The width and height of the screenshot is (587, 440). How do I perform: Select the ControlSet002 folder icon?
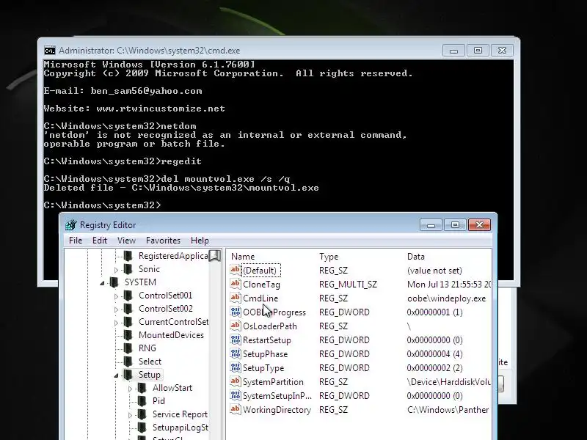(x=128, y=309)
